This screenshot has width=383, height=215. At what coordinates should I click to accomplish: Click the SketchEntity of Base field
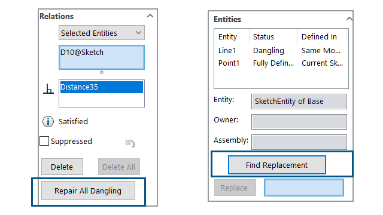299,101
